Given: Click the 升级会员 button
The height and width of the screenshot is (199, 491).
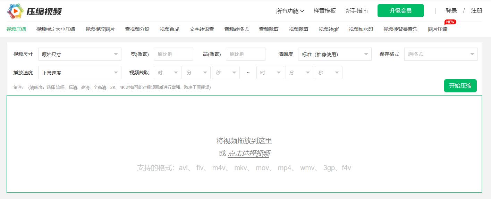Looking at the screenshot, I should click(x=400, y=11).
